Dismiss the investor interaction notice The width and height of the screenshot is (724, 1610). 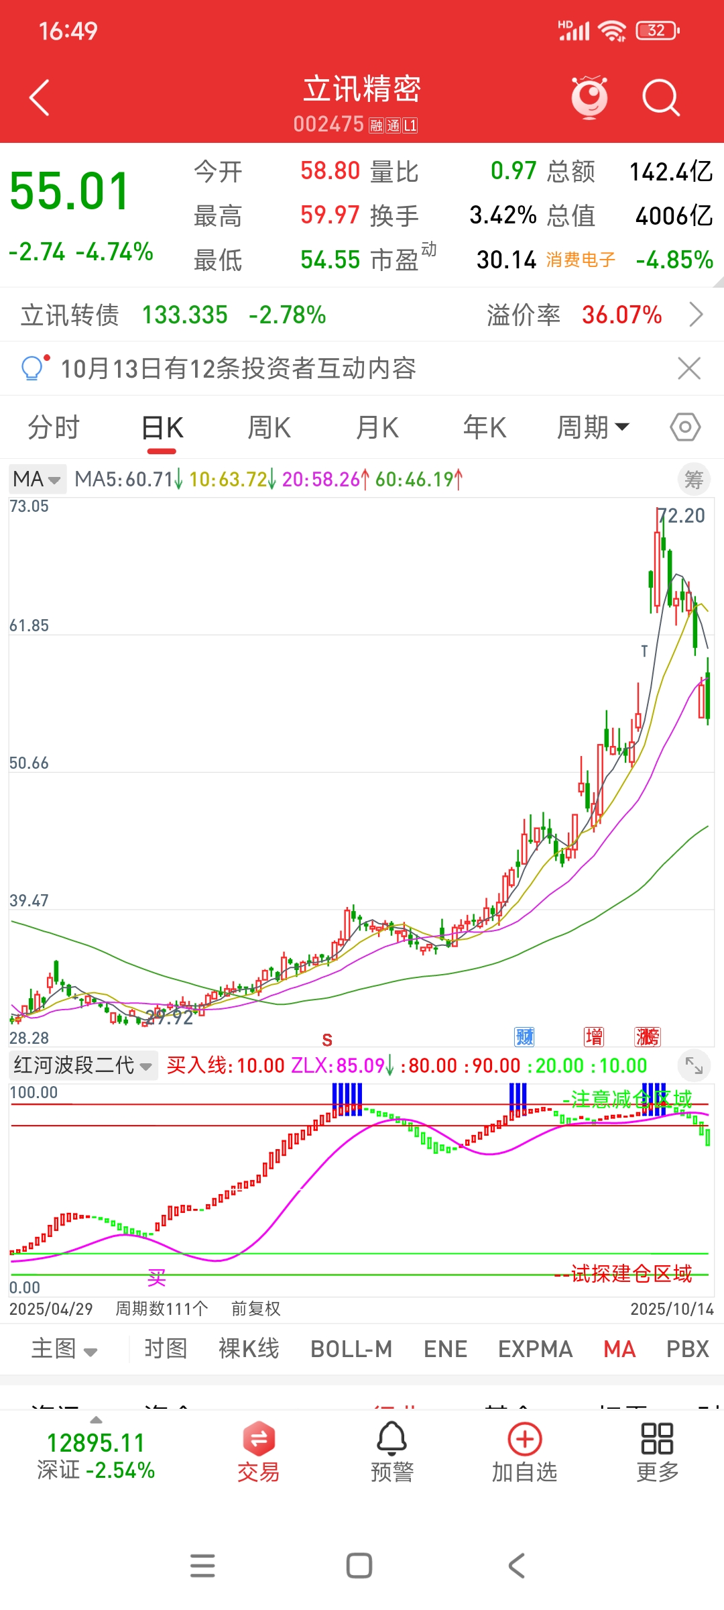click(x=689, y=368)
